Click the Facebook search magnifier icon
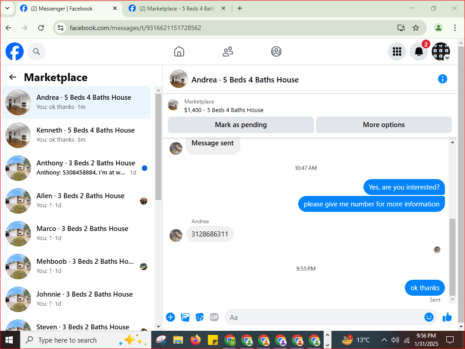 (x=36, y=51)
